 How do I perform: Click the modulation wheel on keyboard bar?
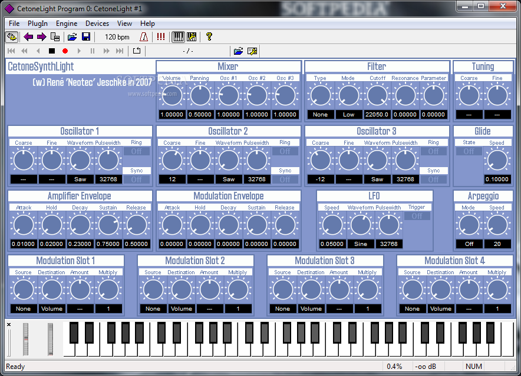pos(50,339)
